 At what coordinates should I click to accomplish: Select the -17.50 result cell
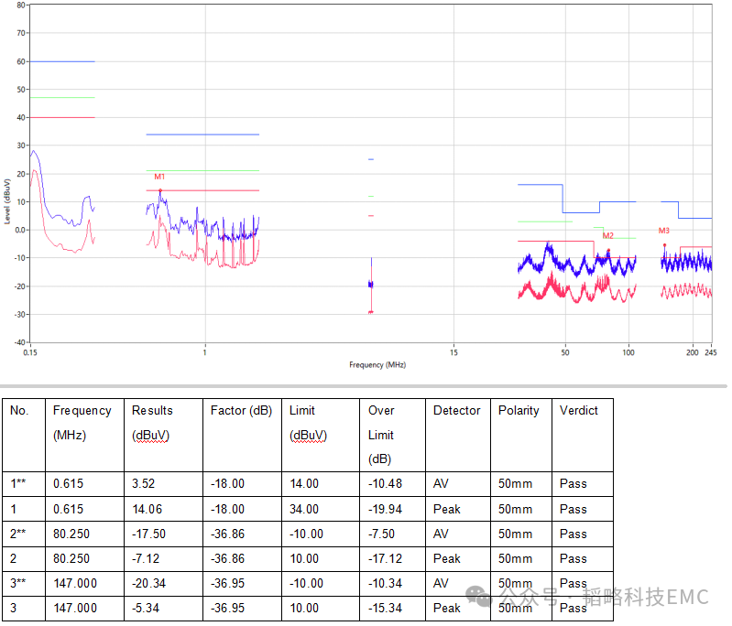(x=148, y=534)
